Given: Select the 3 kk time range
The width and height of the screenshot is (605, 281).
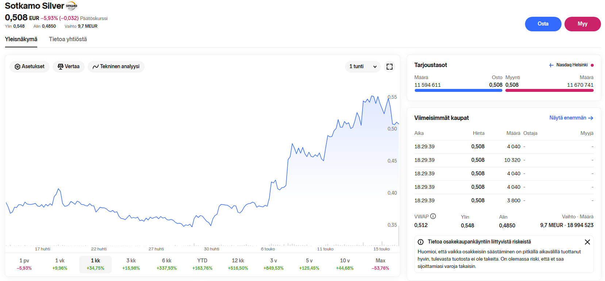Looking at the screenshot, I should 131,264.
